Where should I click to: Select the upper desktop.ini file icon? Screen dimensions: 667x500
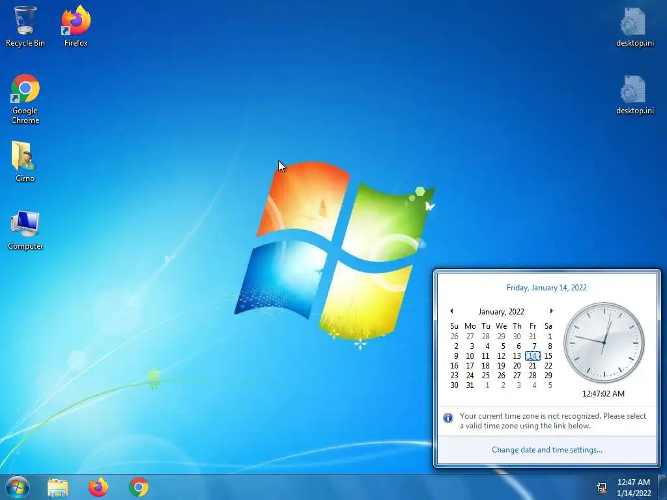(634, 26)
